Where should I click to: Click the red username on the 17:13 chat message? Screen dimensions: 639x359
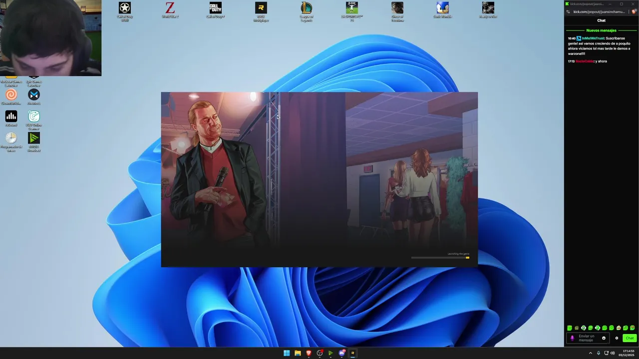click(x=585, y=61)
